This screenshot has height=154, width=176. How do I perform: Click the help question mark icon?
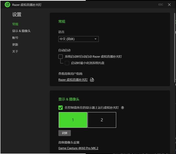(122, 108)
